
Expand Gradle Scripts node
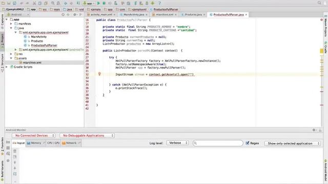point(7,67)
